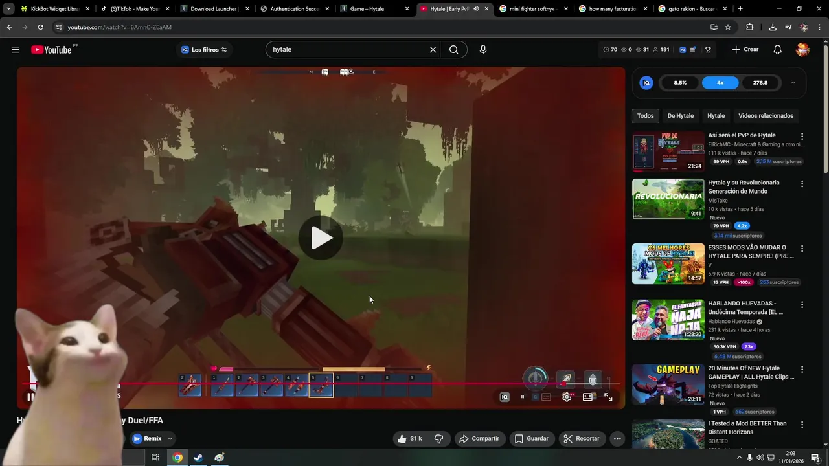Open the trophy icon in extension bar
The image size is (829, 466).
(x=708, y=50)
